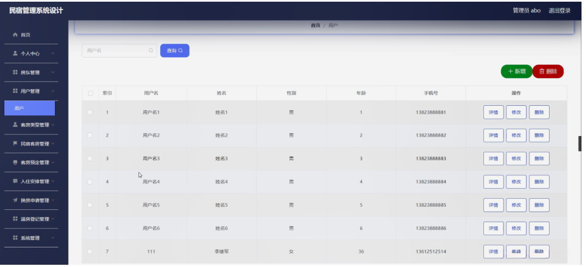Image resolution: width=586 pixels, height=267 pixels.
Task: Click 修改 for row 用户名1
Action: pyautogui.click(x=516, y=113)
